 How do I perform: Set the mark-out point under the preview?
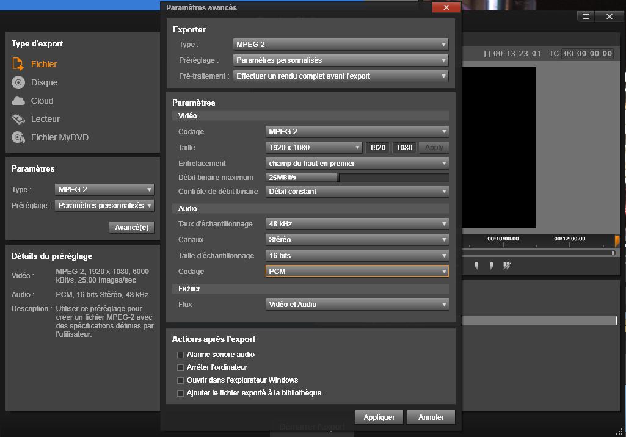(492, 265)
